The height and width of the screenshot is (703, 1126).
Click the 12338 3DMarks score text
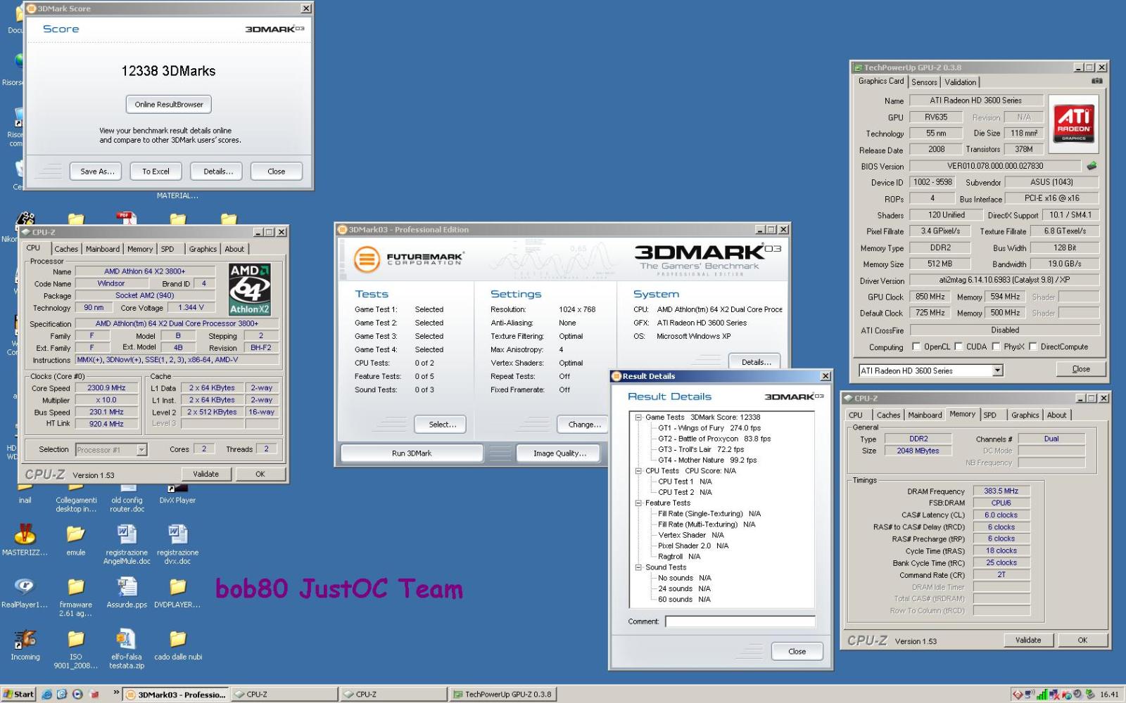(x=168, y=71)
